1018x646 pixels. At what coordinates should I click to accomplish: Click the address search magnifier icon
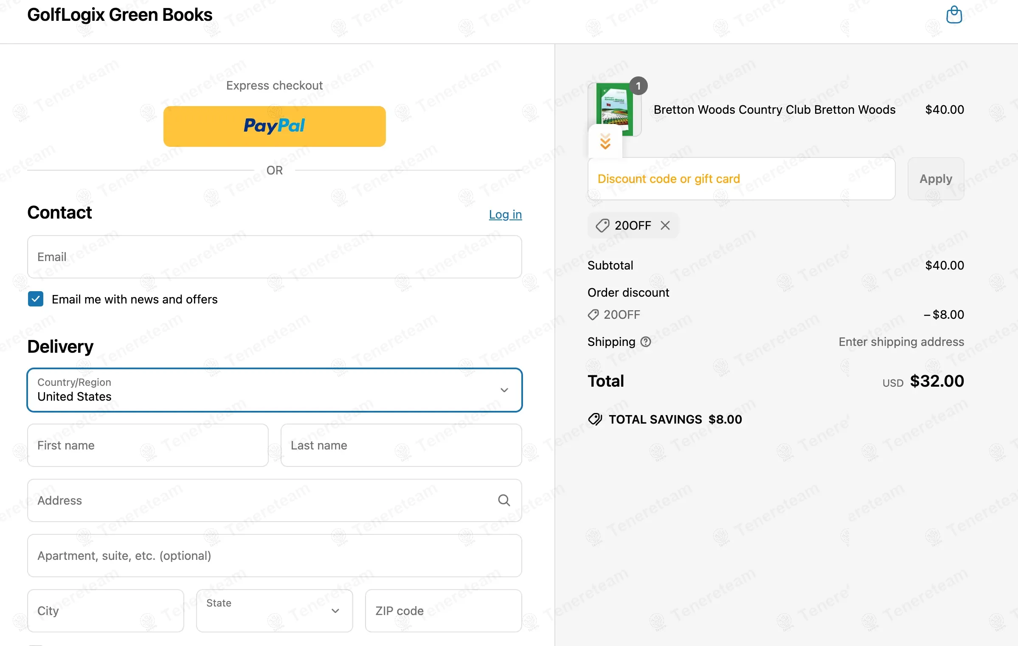(504, 500)
